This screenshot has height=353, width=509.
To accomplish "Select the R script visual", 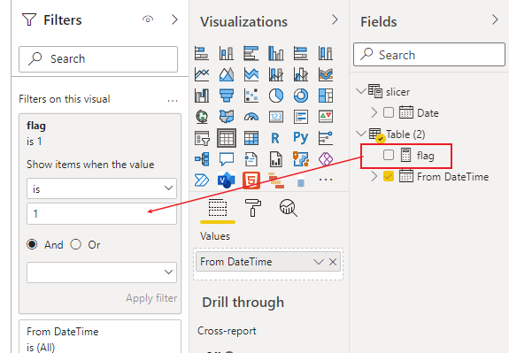I will click(275, 138).
